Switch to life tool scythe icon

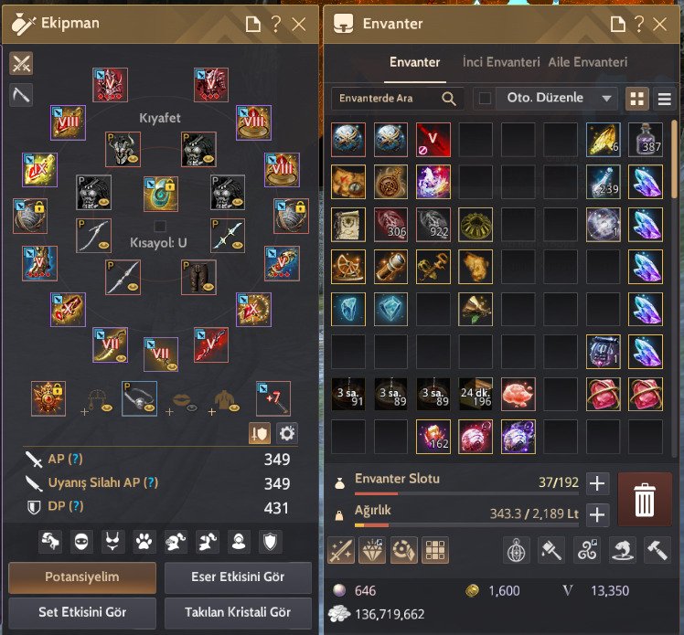tap(21, 95)
